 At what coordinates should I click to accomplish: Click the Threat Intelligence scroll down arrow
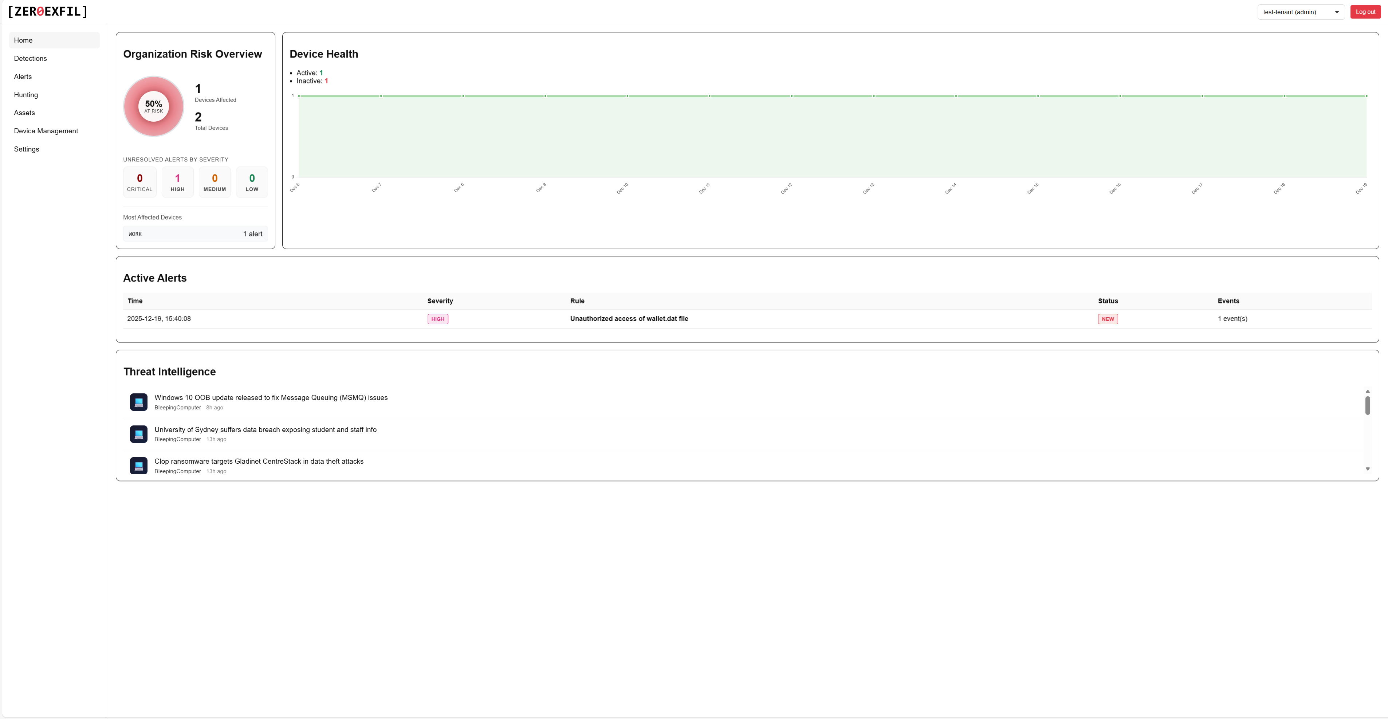(1367, 469)
